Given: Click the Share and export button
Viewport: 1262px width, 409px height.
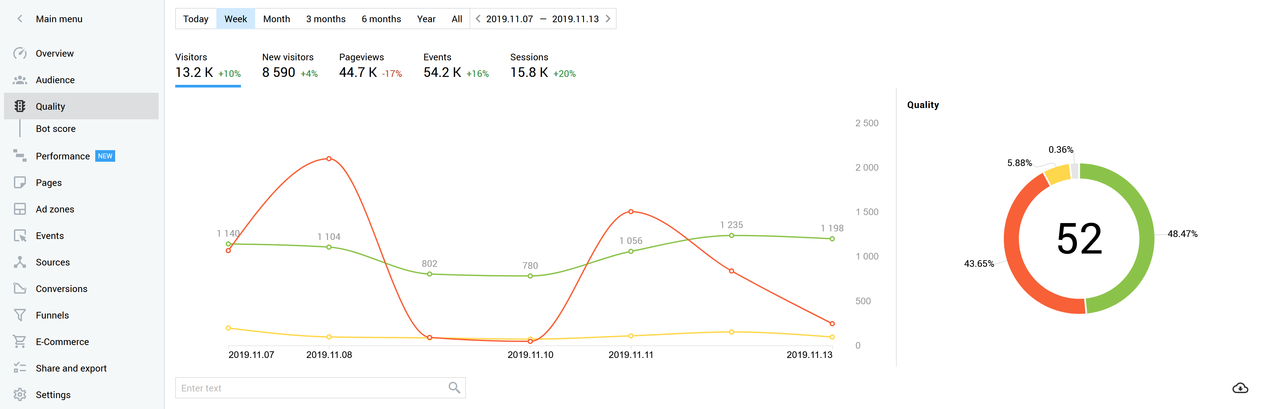Looking at the screenshot, I should pyautogui.click(x=71, y=367).
